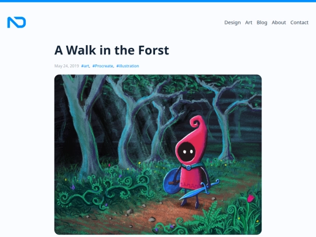Click the blue progress bar atop the page
This screenshot has height=237, width=316.
pyautogui.click(x=158, y=1)
